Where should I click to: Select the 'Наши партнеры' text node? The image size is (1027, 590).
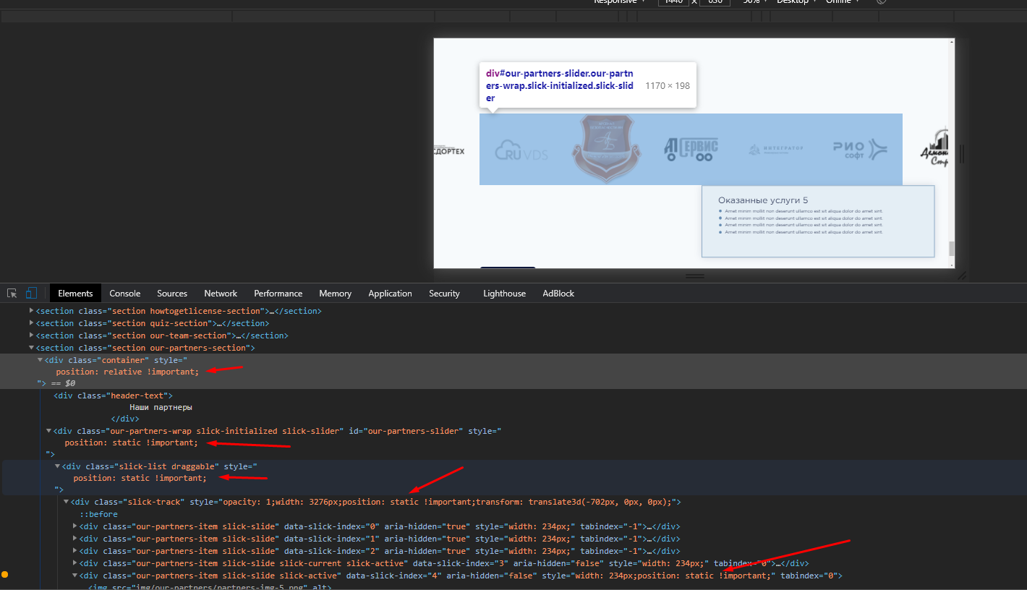point(161,407)
